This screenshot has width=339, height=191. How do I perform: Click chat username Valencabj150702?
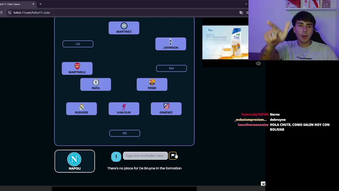click(255, 114)
